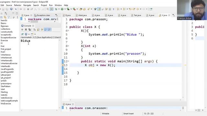This screenshot has height=116, width=207.
Task: Toggle Show Whitespace Characters pilcrow icon
Action: pos(114,9)
